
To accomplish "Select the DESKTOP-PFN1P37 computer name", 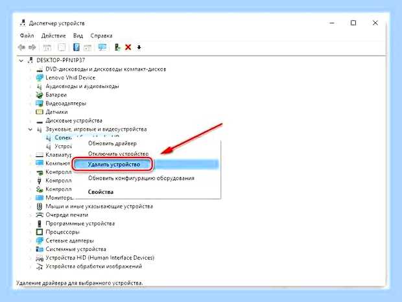I will (x=60, y=60).
